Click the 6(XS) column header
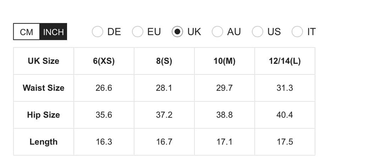 104,61
